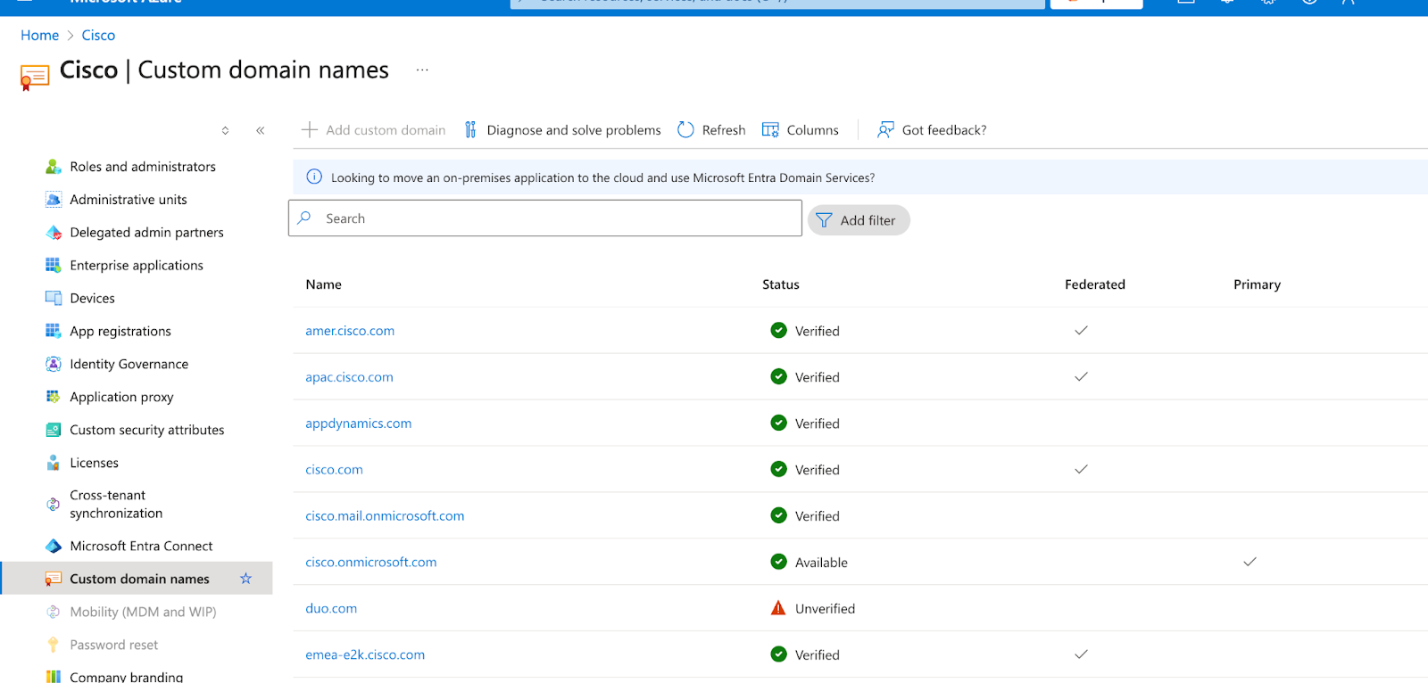The image size is (1428, 683).
Task: Open Enterprise applications section
Action: coord(137,266)
